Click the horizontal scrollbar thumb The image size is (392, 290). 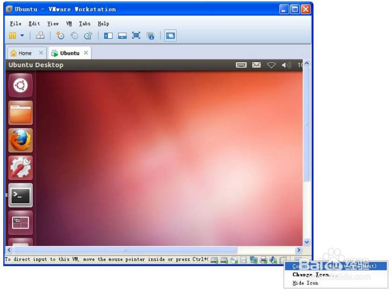point(125,250)
